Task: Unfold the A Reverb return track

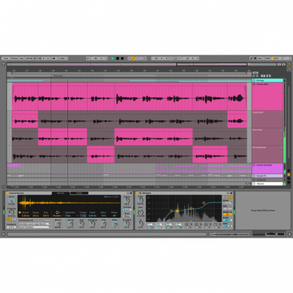Action: point(254,180)
